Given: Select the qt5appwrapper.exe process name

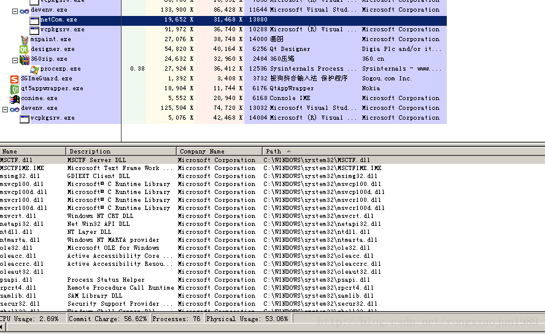Looking at the screenshot, I should pyautogui.click(x=52, y=88).
